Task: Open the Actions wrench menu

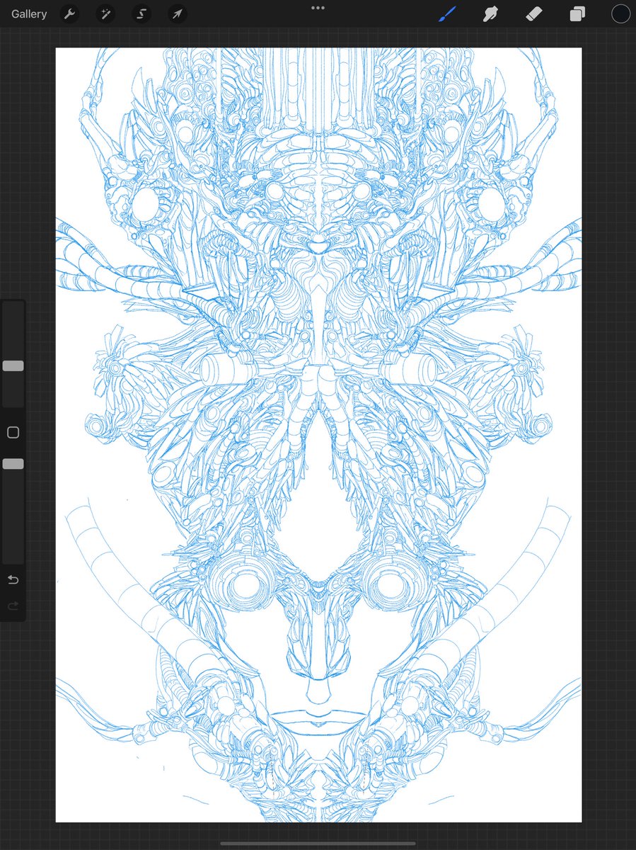Action: click(69, 14)
